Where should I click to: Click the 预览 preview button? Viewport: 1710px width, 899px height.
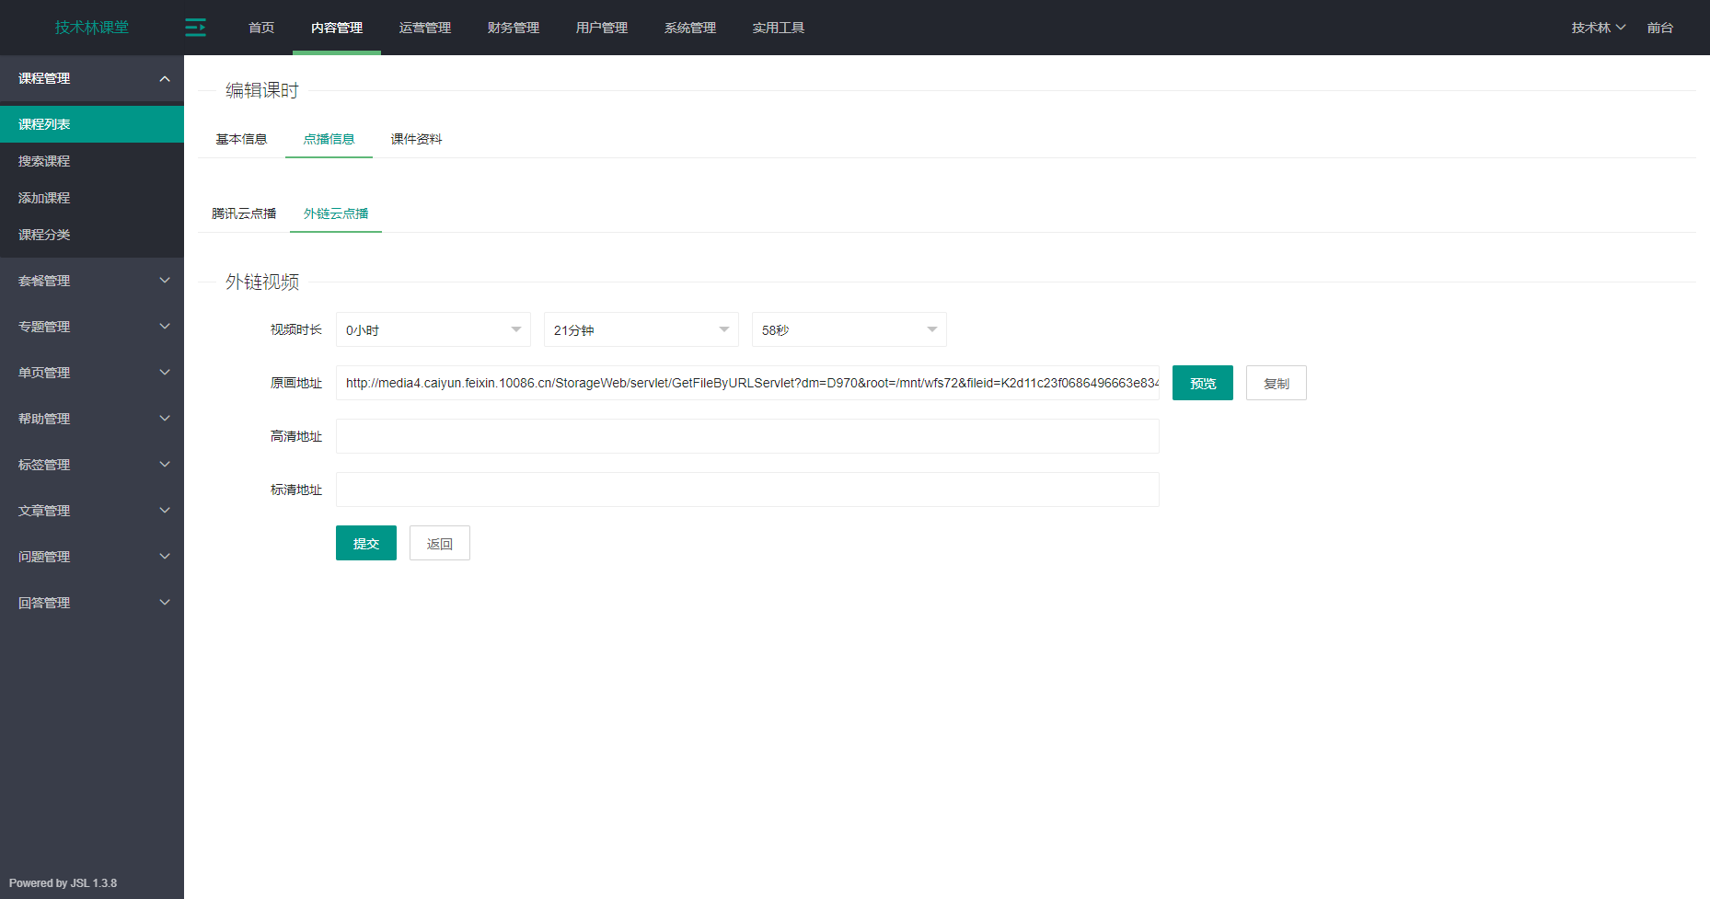[x=1203, y=383]
